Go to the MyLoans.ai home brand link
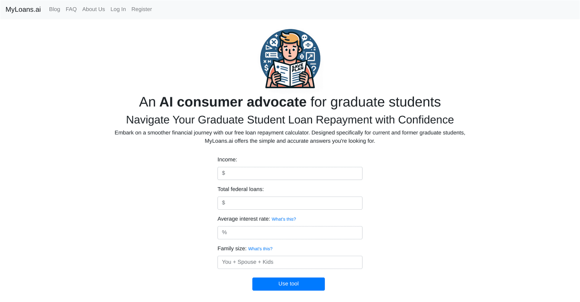The height and width of the screenshot is (302, 580). point(23,9)
